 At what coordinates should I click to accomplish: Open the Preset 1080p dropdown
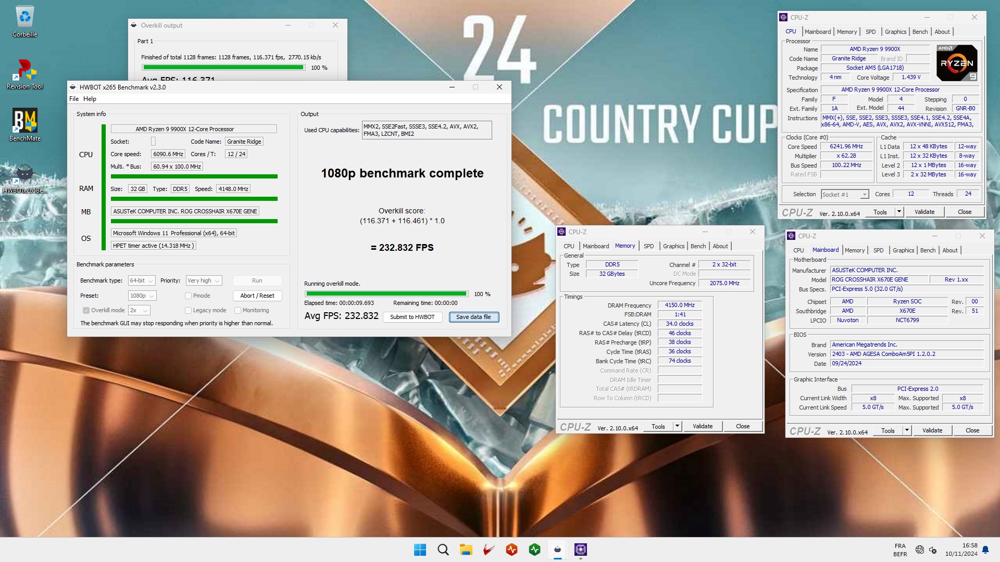142,296
